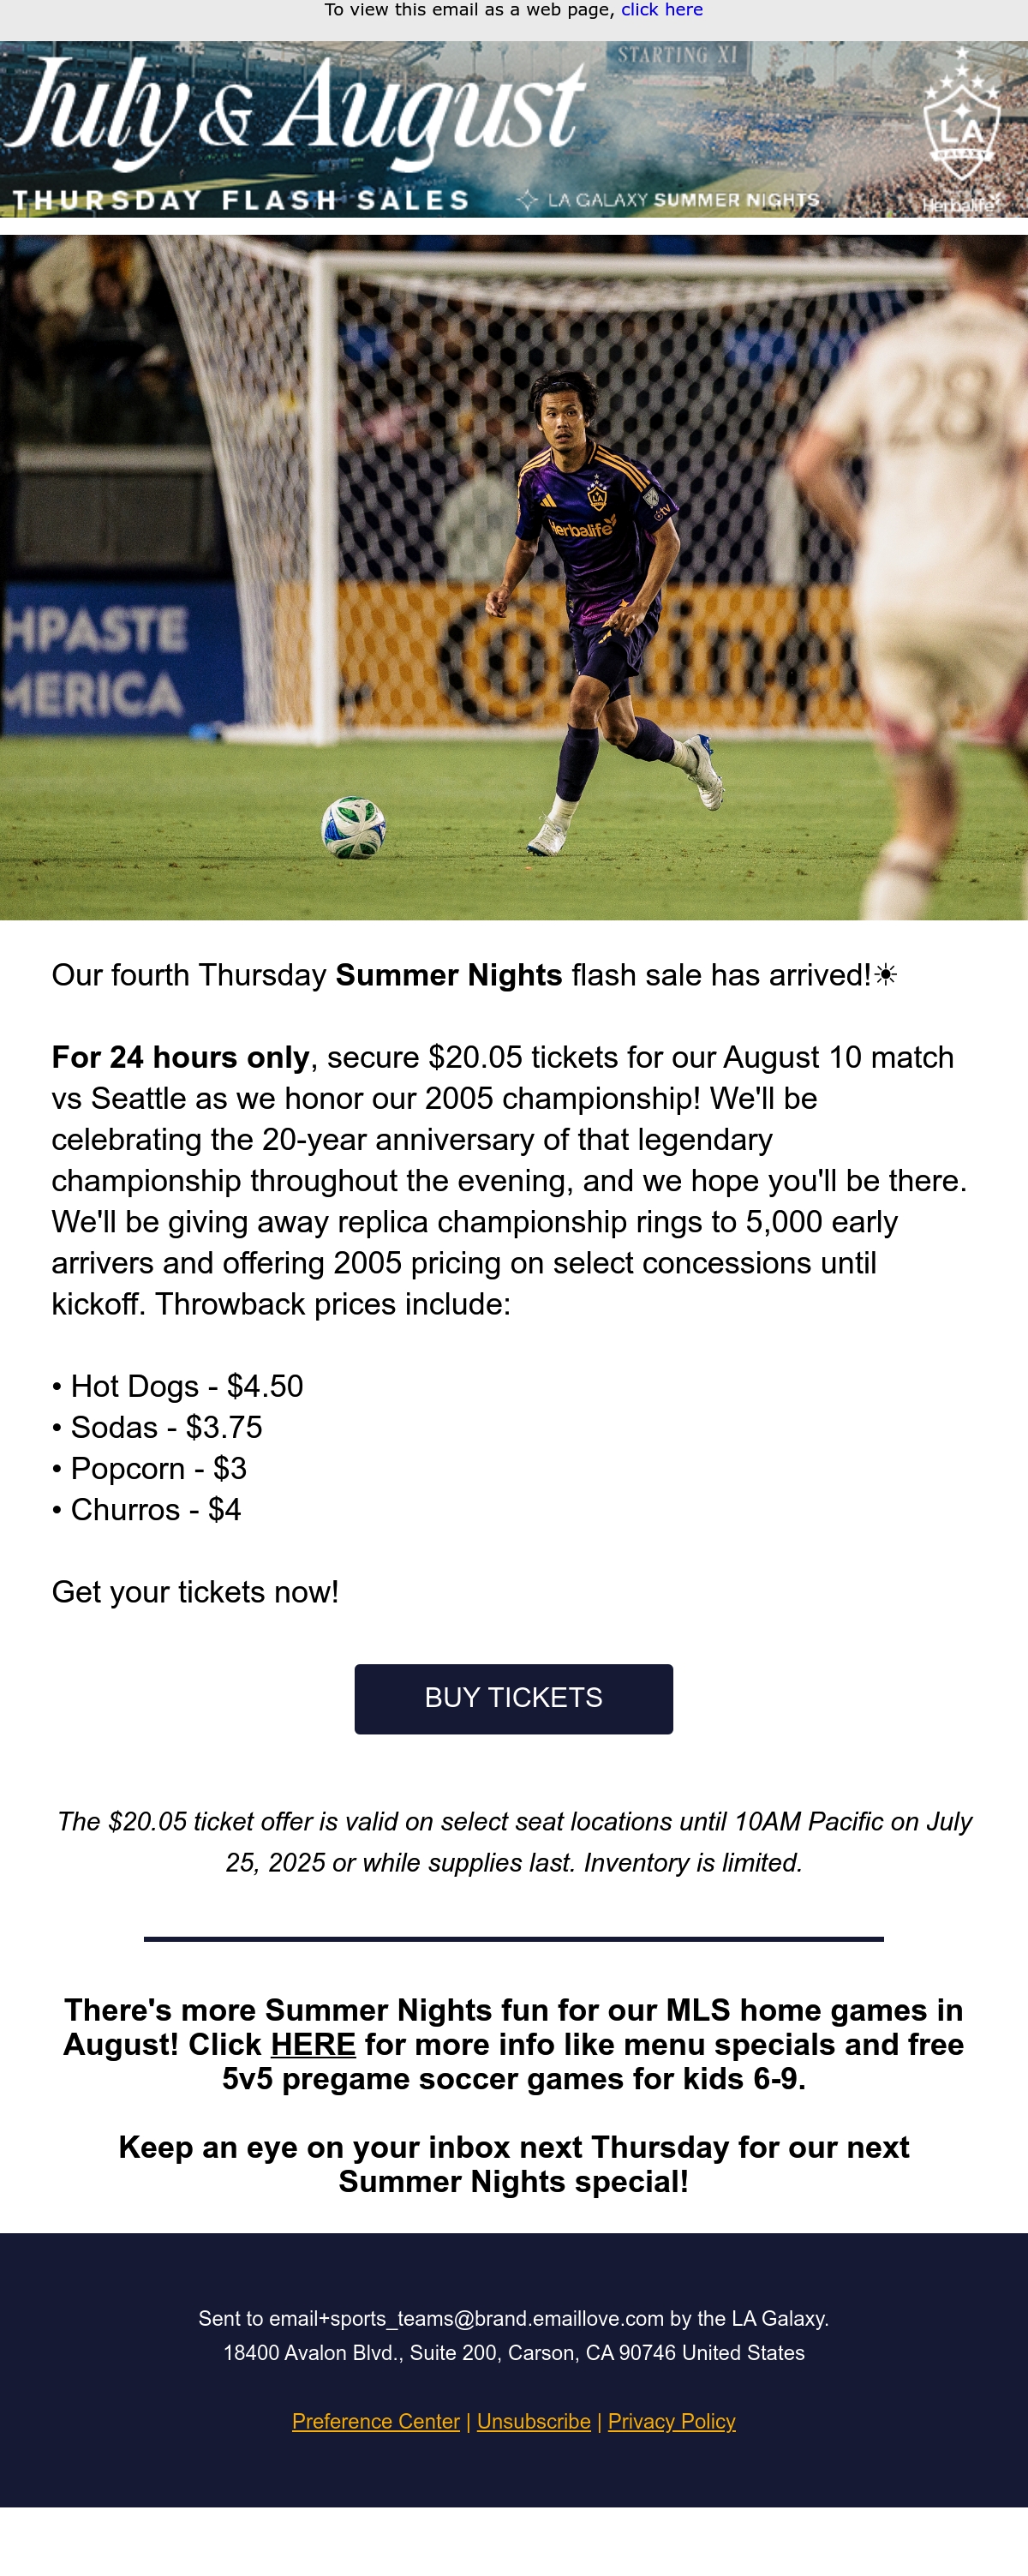This screenshot has width=1028, height=2576.
Task: Click the soccer player match photo
Action: (514, 577)
